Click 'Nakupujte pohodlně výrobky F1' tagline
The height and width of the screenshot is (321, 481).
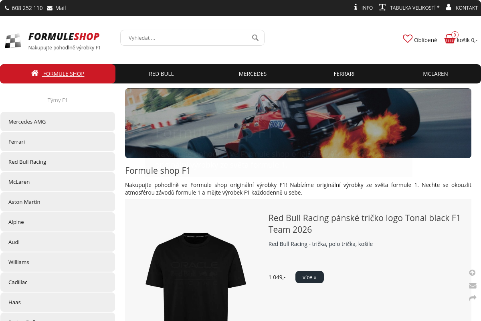pyautogui.click(x=64, y=48)
